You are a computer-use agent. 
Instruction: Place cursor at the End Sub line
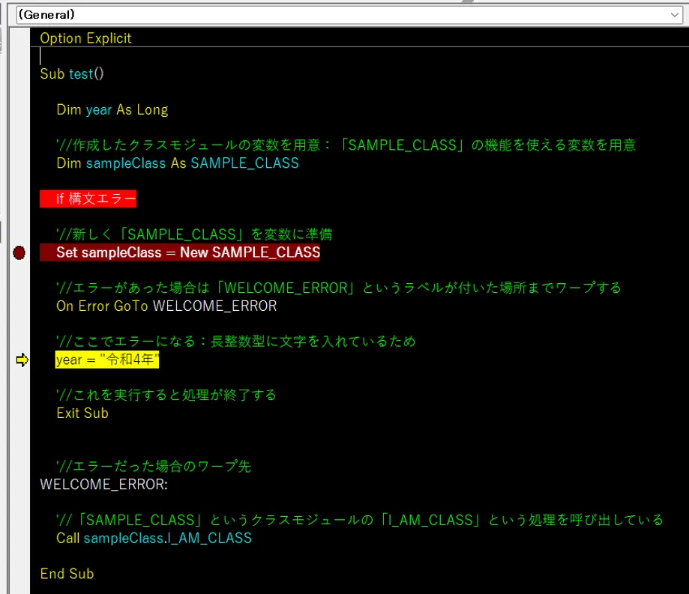tap(67, 574)
